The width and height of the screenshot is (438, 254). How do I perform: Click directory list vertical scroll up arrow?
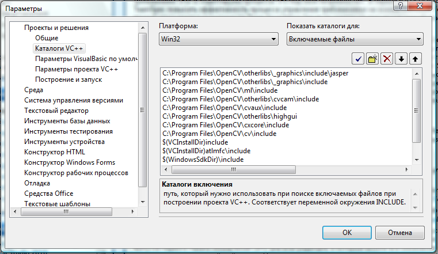[x=417, y=74]
